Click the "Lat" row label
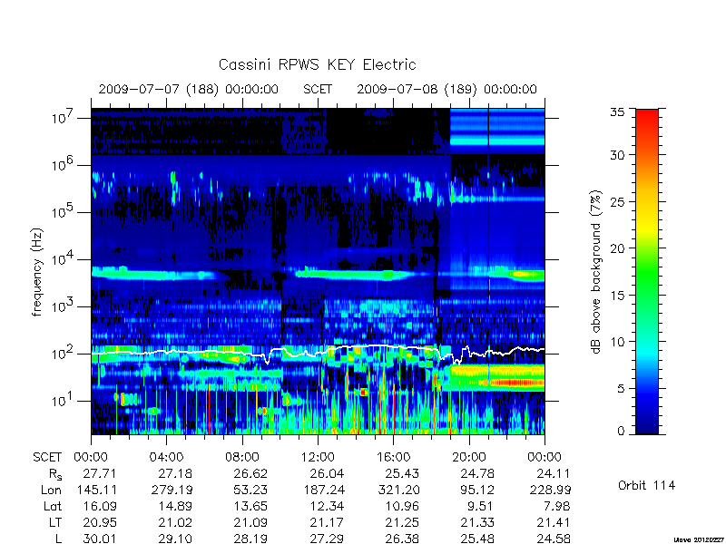 click(53, 506)
